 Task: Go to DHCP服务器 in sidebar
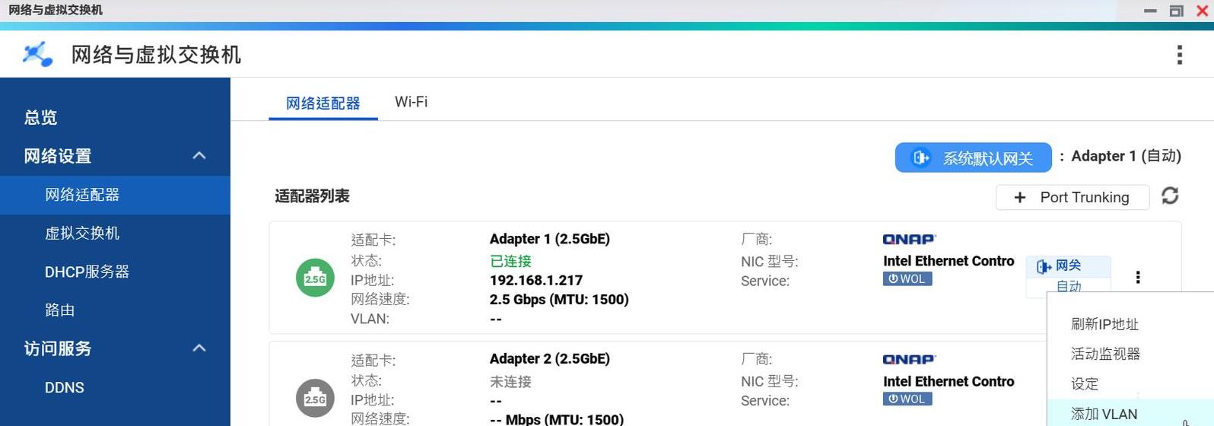[87, 272]
